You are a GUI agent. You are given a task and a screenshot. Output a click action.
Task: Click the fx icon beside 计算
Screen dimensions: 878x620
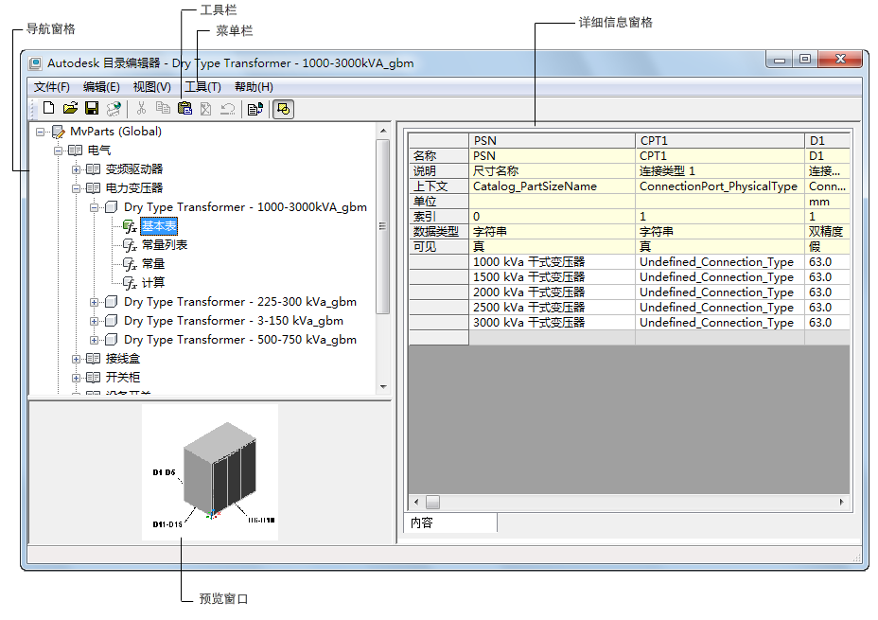[130, 283]
